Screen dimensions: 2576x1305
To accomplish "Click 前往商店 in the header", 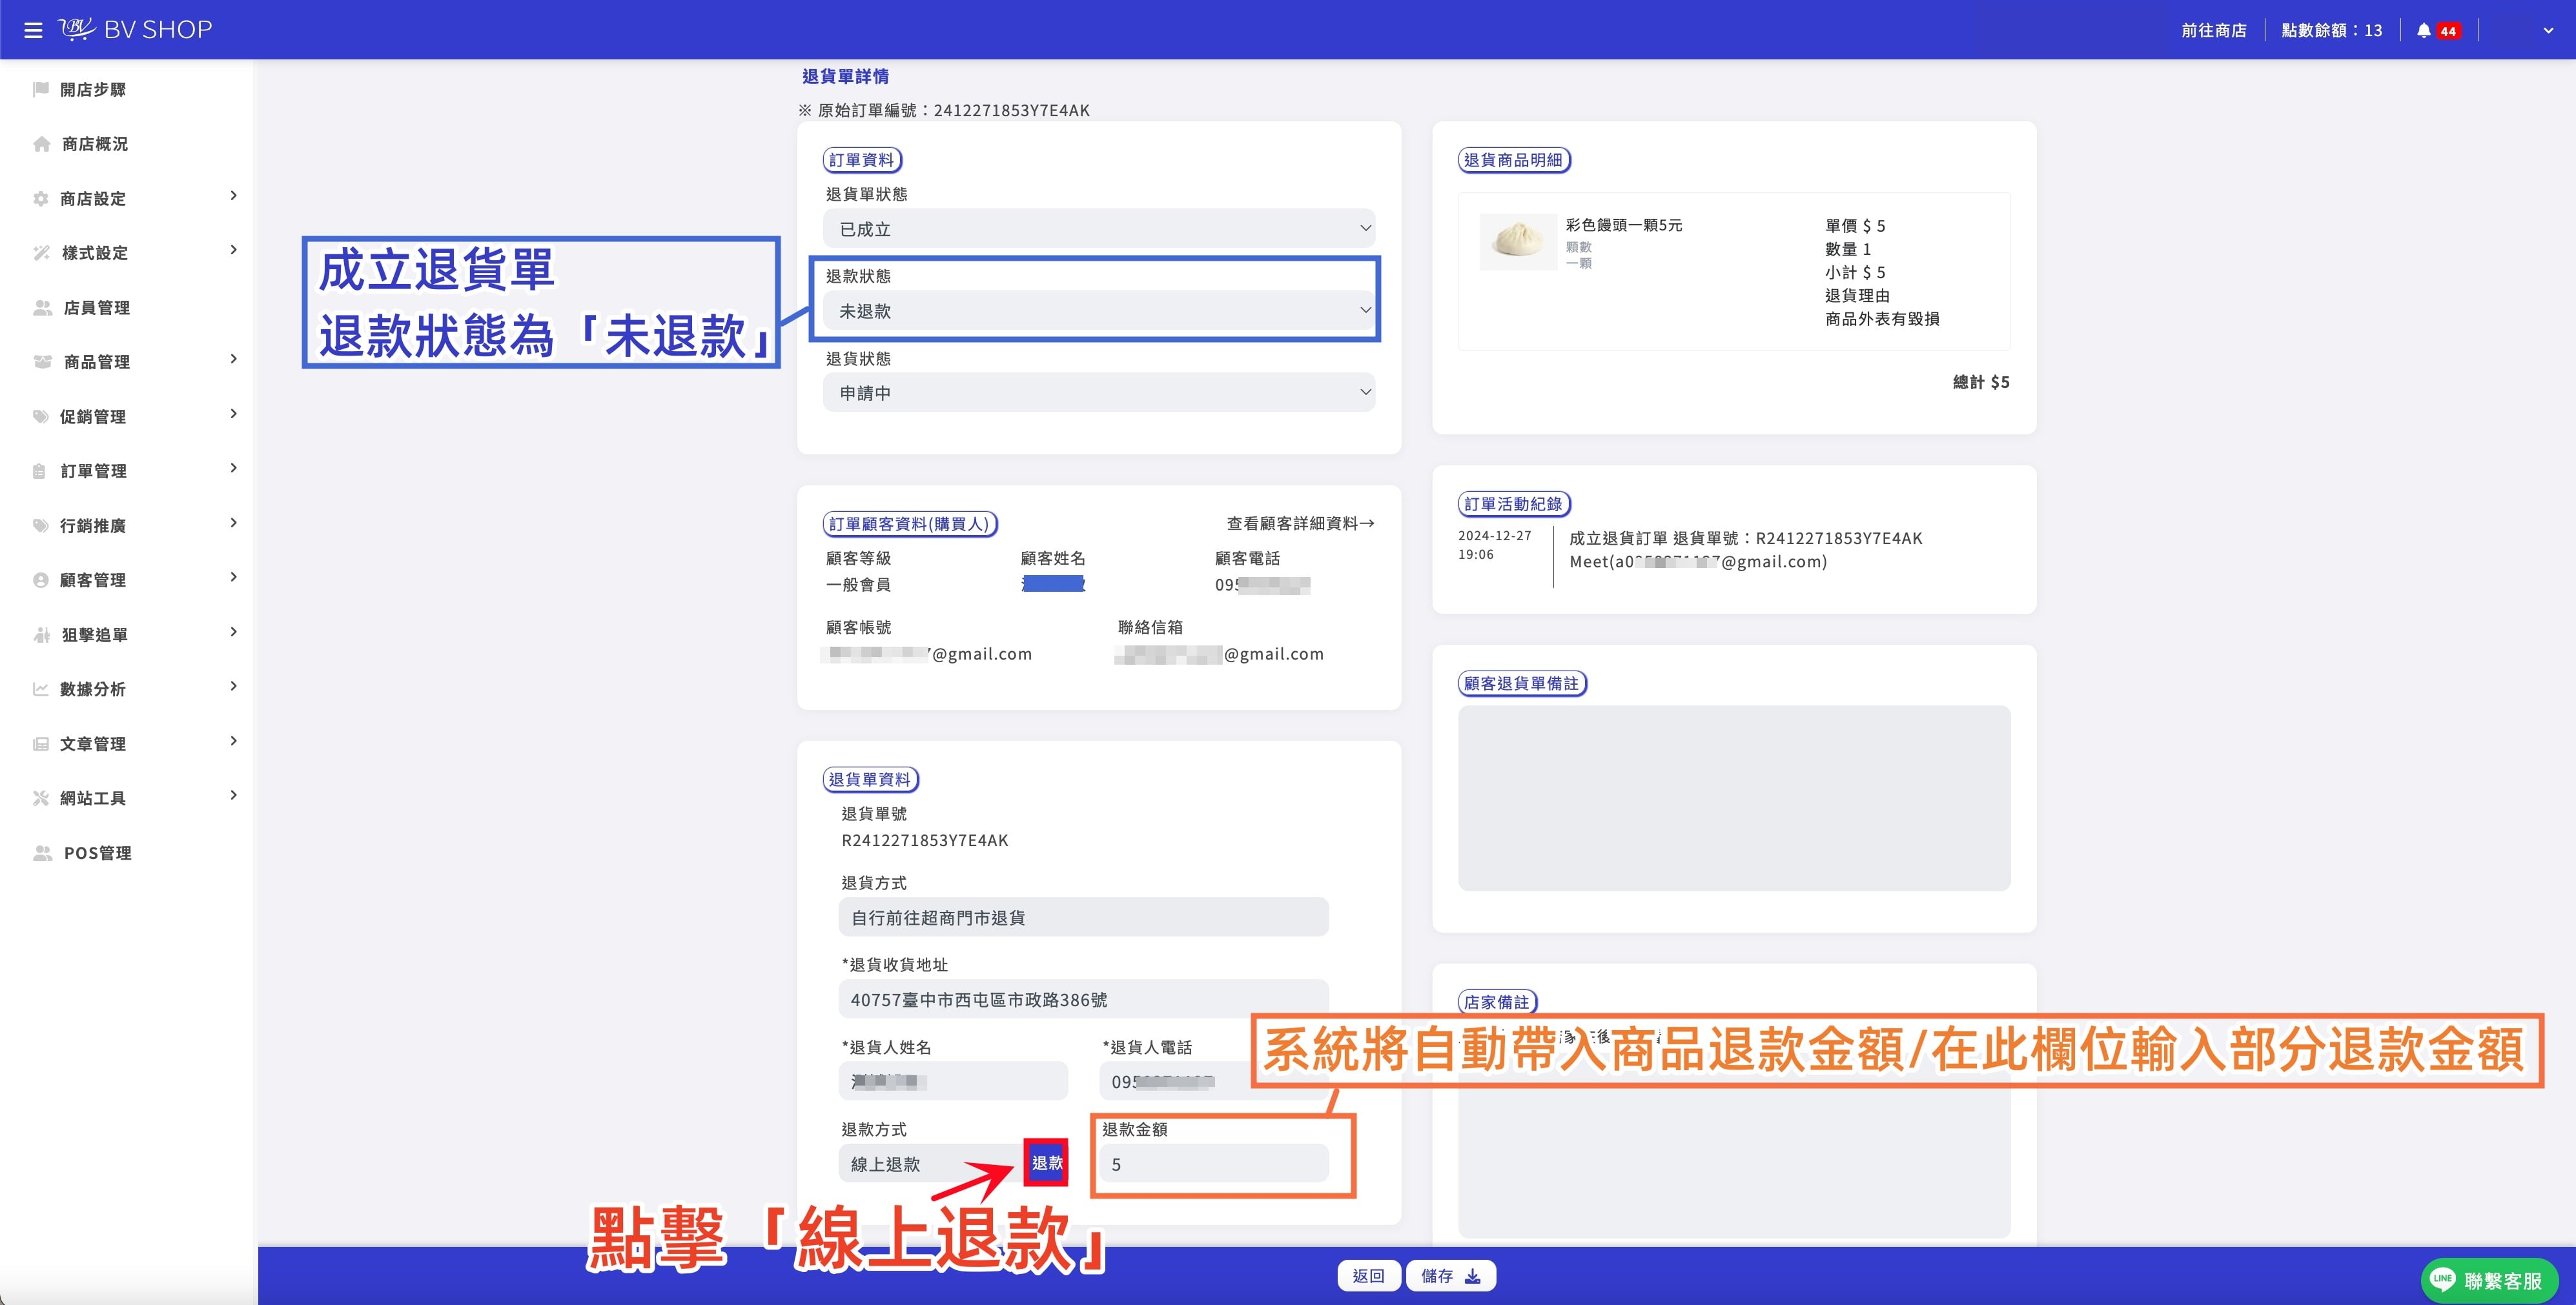I will [2213, 30].
